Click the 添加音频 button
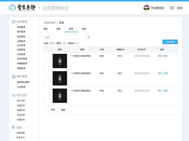 click(x=170, y=42)
